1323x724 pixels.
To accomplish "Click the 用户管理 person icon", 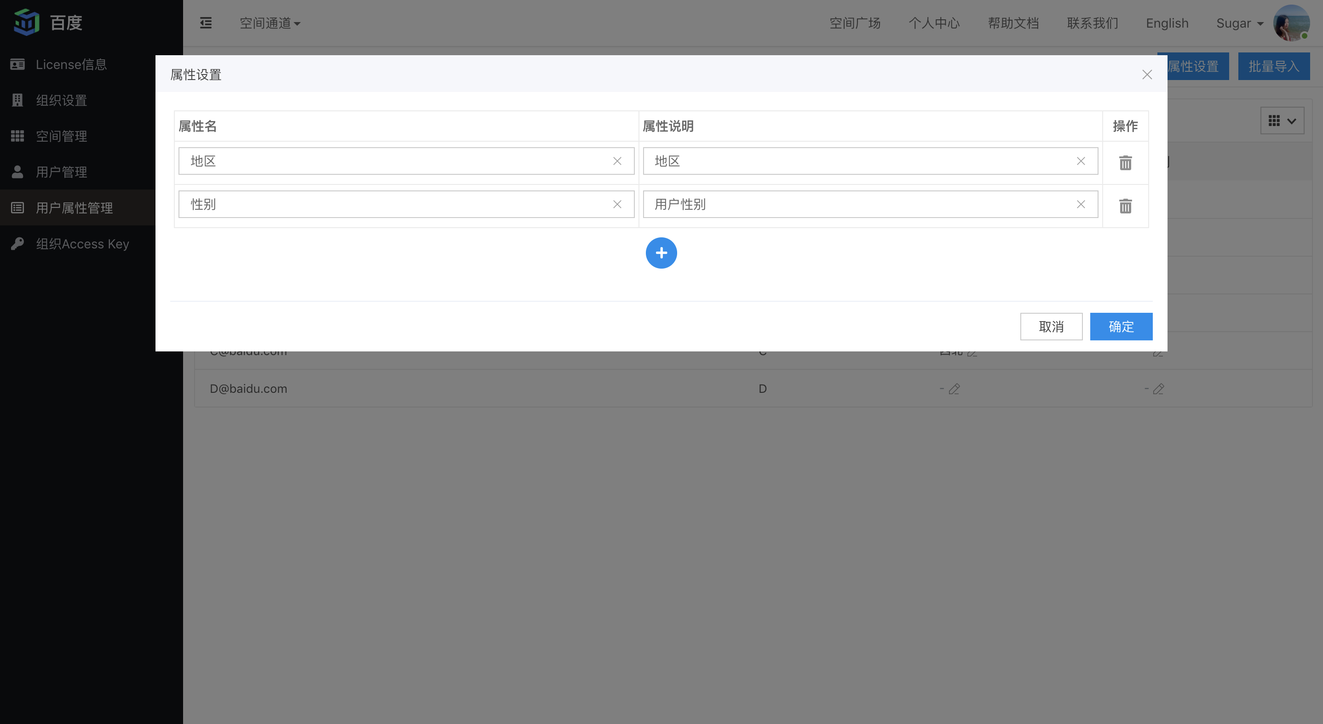I will (17, 172).
